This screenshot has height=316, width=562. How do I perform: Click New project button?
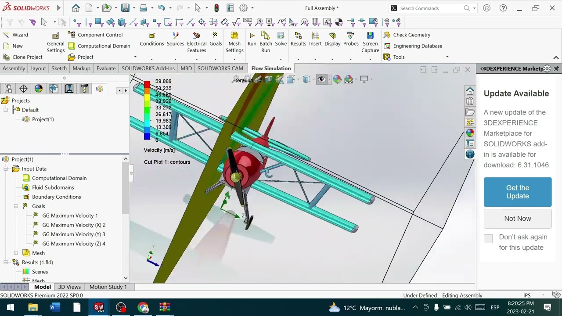pos(13,46)
